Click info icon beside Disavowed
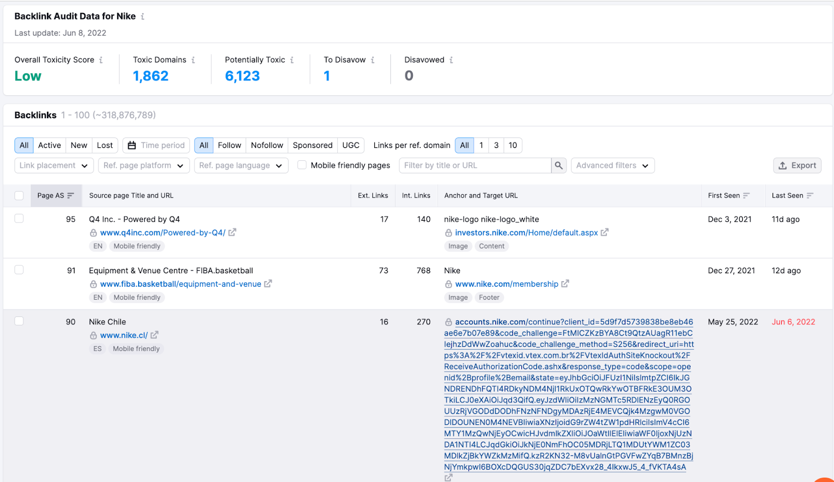This screenshot has width=834, height=482. (451, 60)
